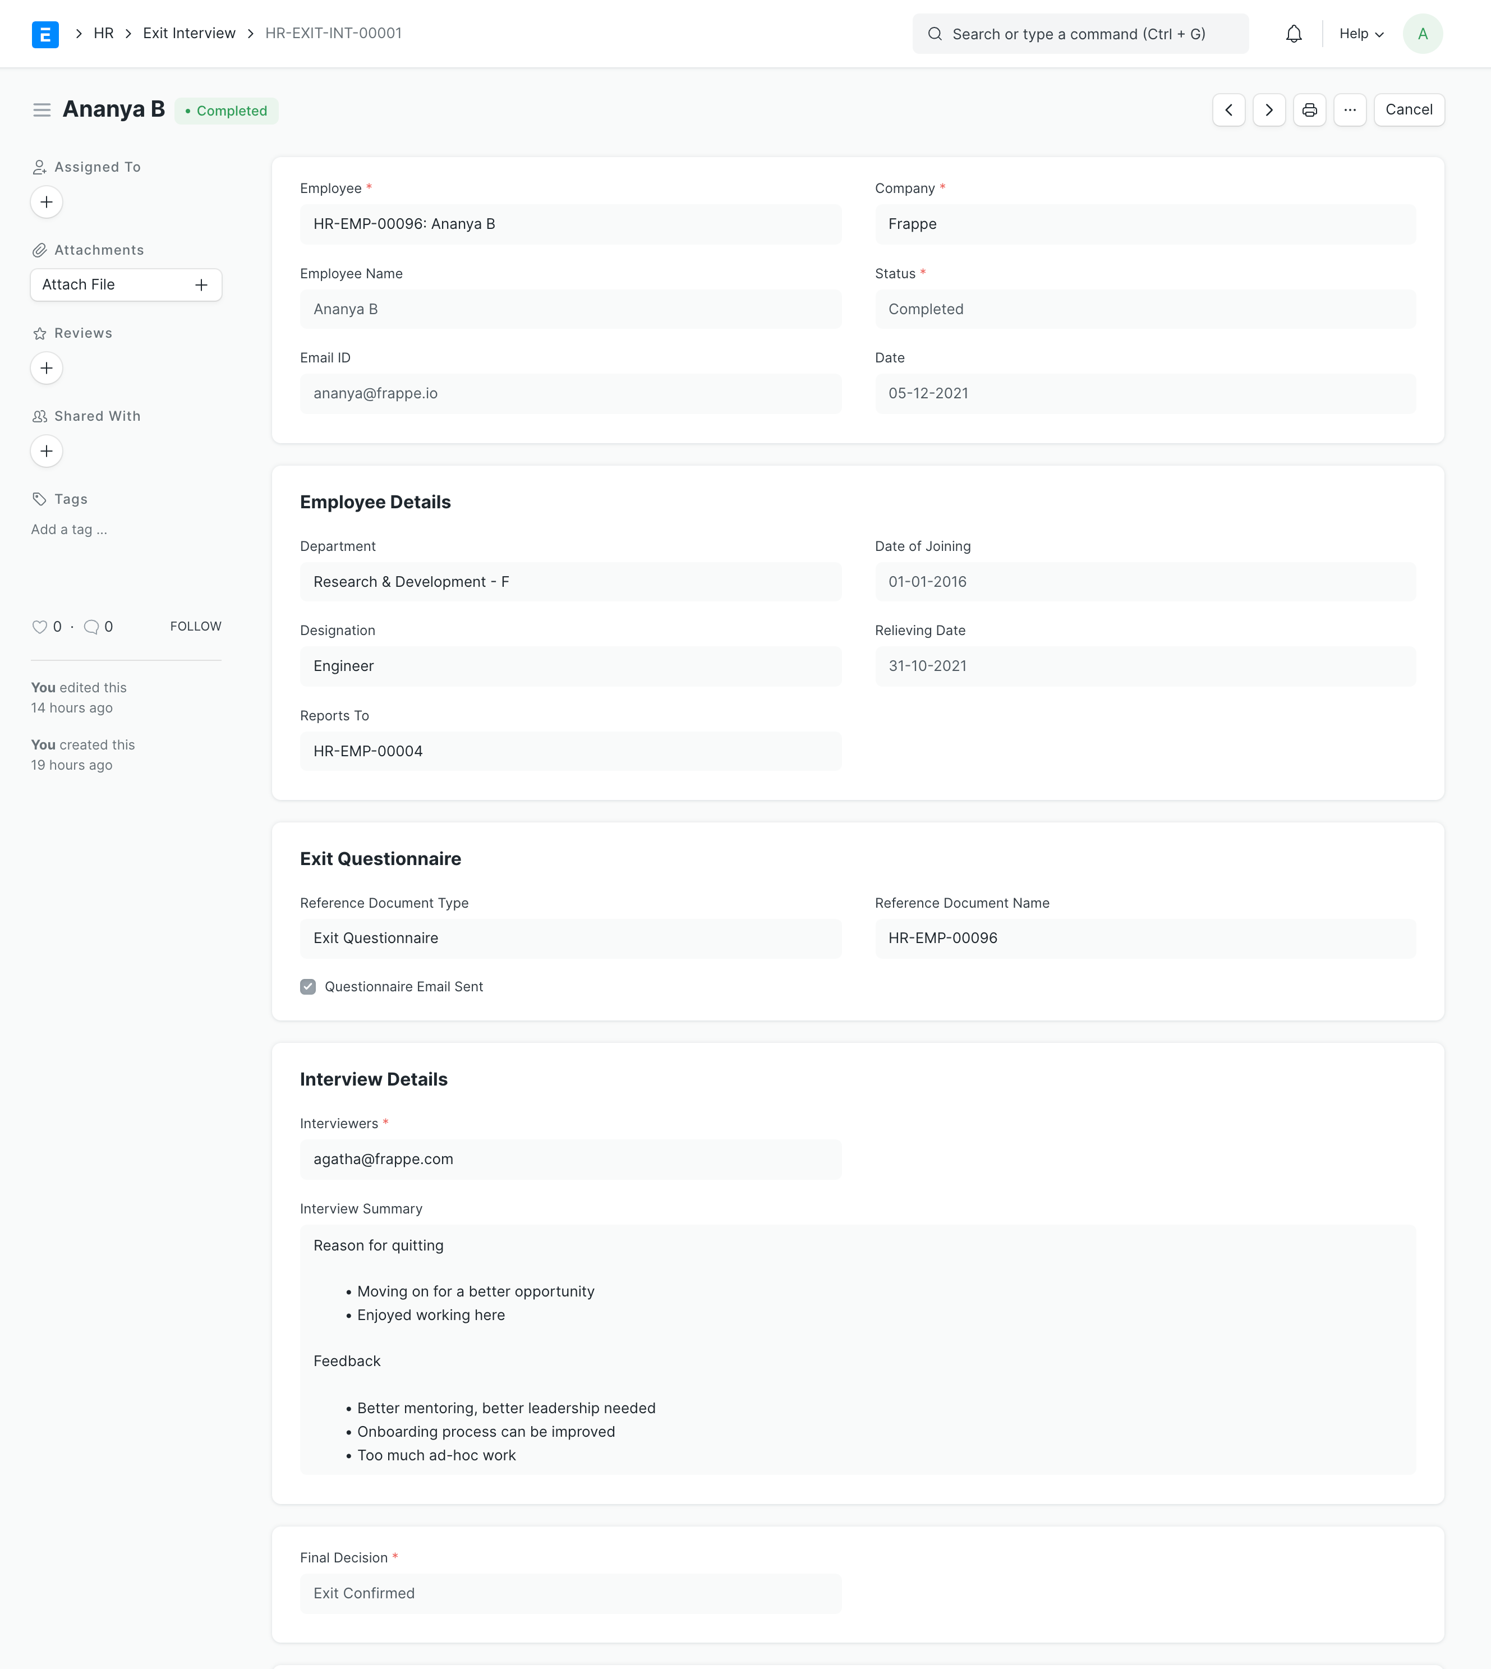Click the ERPNext home logo

click(x=45, y=34)
